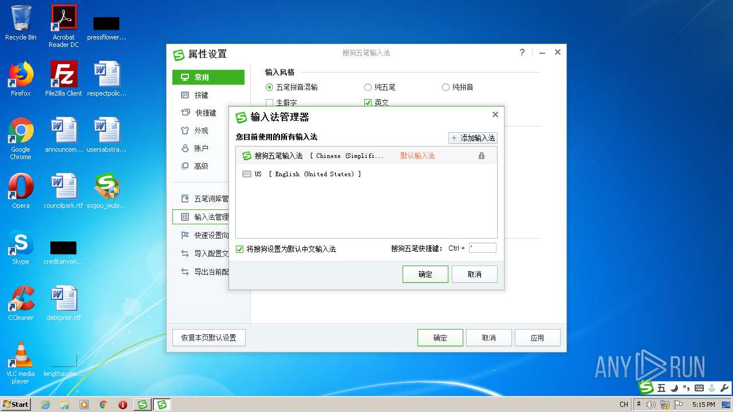Click the Sogou S logo on the floating IME bar
This screenshot has height=412, width=733.
point(647,387)
